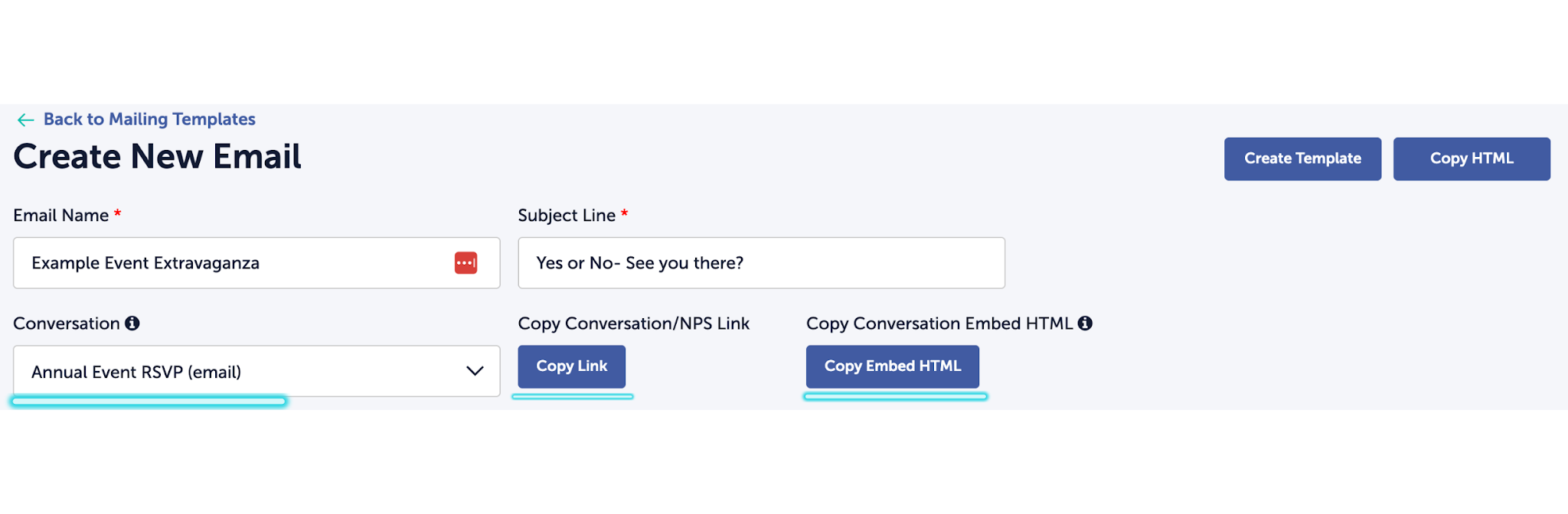The width and height of the screenshot is (1568, 514).
Task: Click the Create Template button
Action: pyautogui.click(x=1302, y=159)
